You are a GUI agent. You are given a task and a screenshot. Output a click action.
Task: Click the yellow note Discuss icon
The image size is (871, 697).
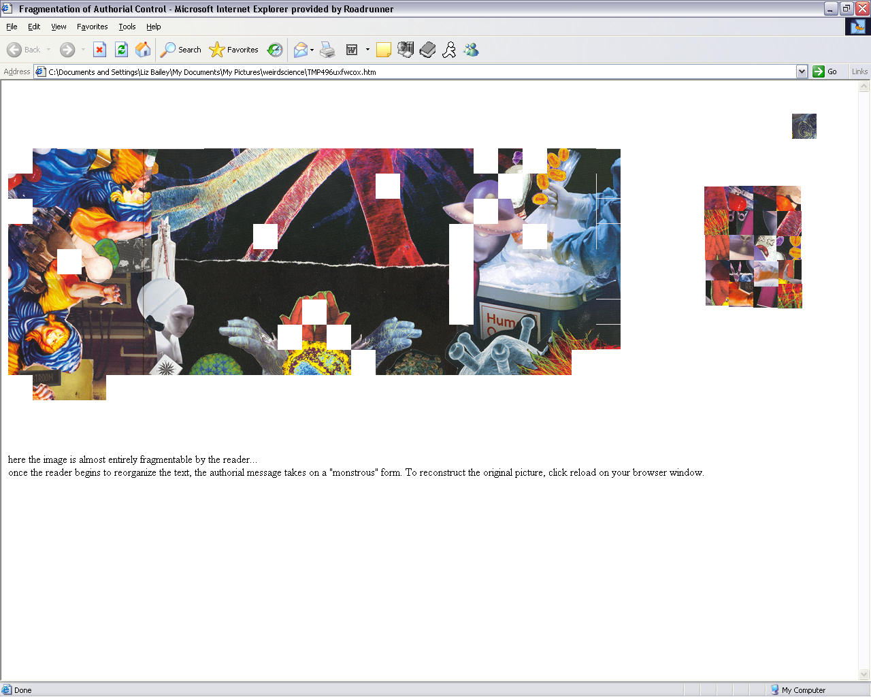pyautogui.click(x=384, y=50)
